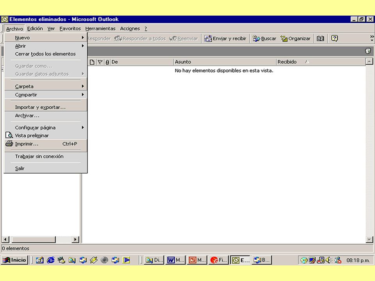
Task: Open the Favoritos menu
Action: 70,28
